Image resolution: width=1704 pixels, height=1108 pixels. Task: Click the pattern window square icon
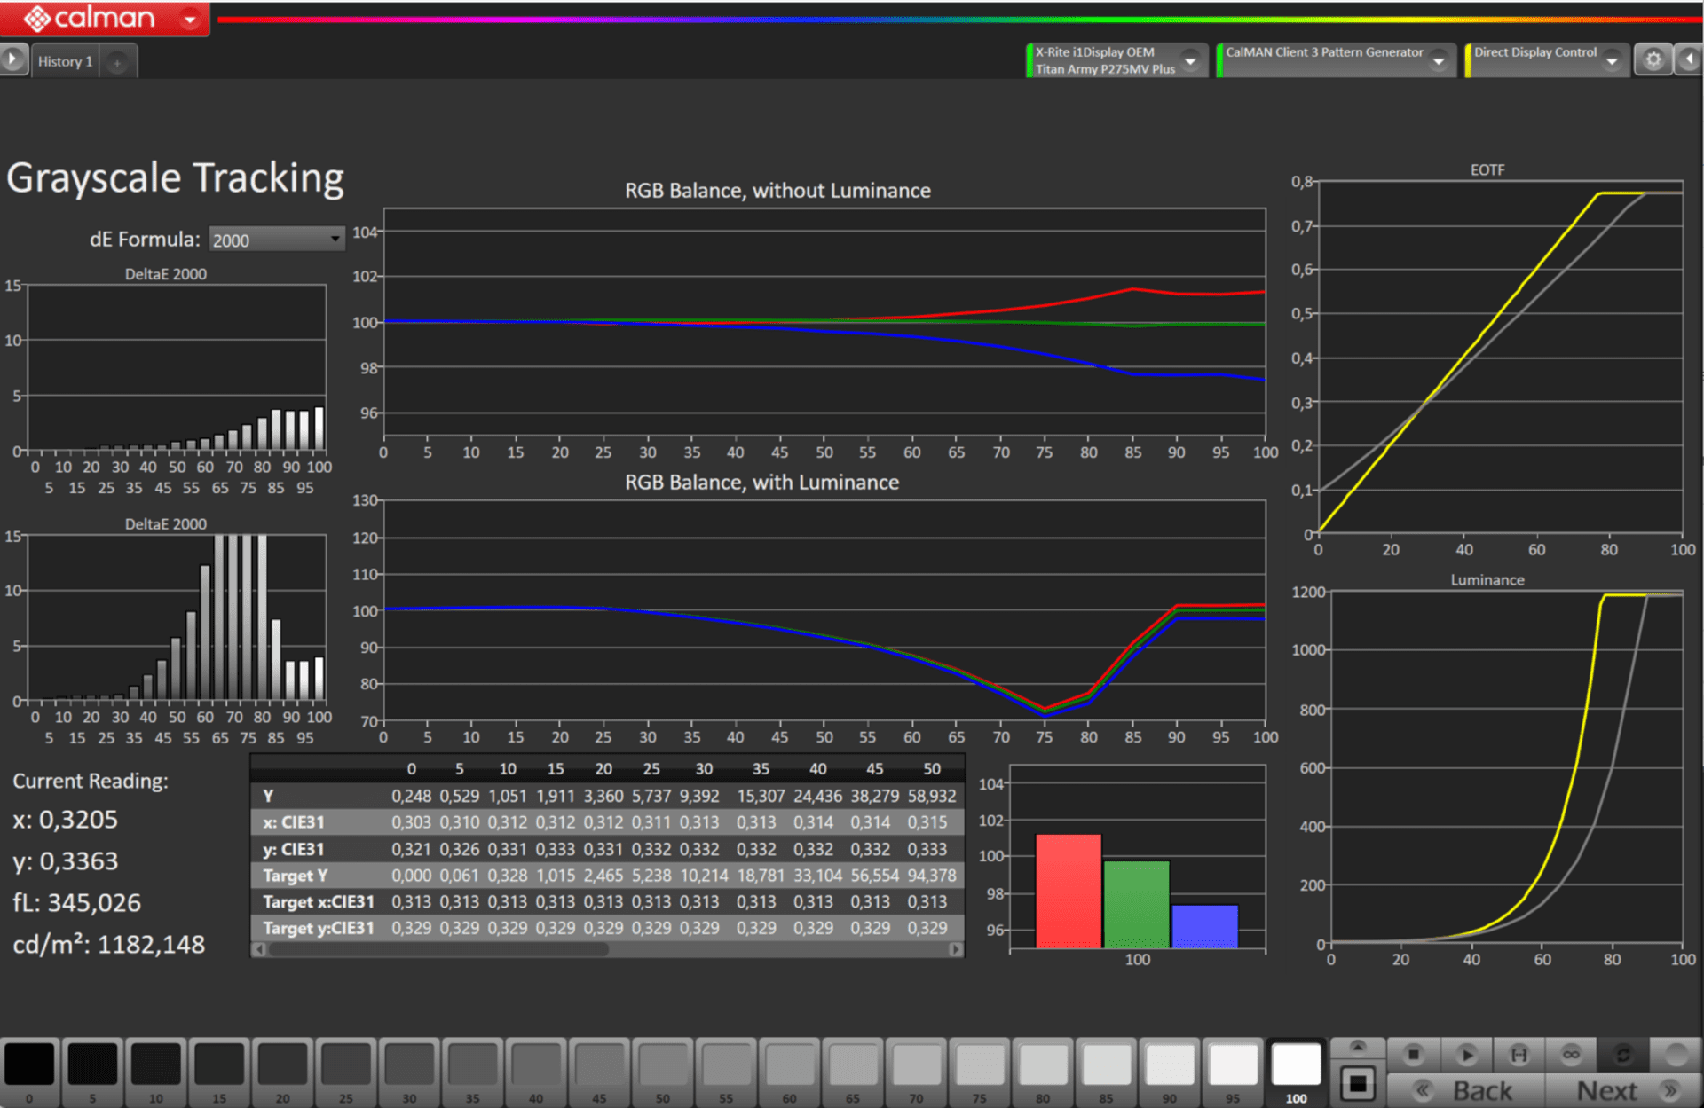click(x=1358, y=1084)
